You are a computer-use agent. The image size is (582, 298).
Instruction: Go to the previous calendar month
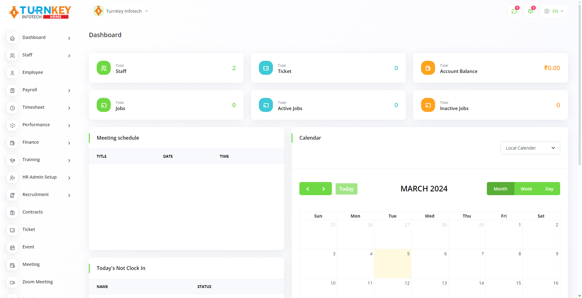[x=308, y=189]
